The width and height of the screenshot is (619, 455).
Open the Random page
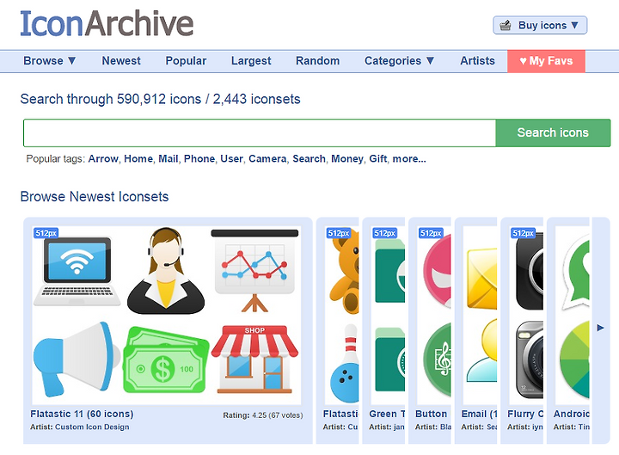[318, 61]
